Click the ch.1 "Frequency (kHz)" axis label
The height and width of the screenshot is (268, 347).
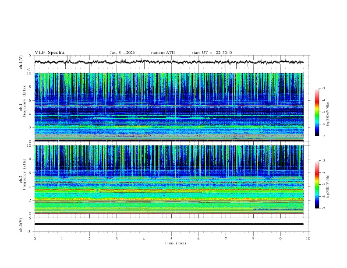pos(24,102)
